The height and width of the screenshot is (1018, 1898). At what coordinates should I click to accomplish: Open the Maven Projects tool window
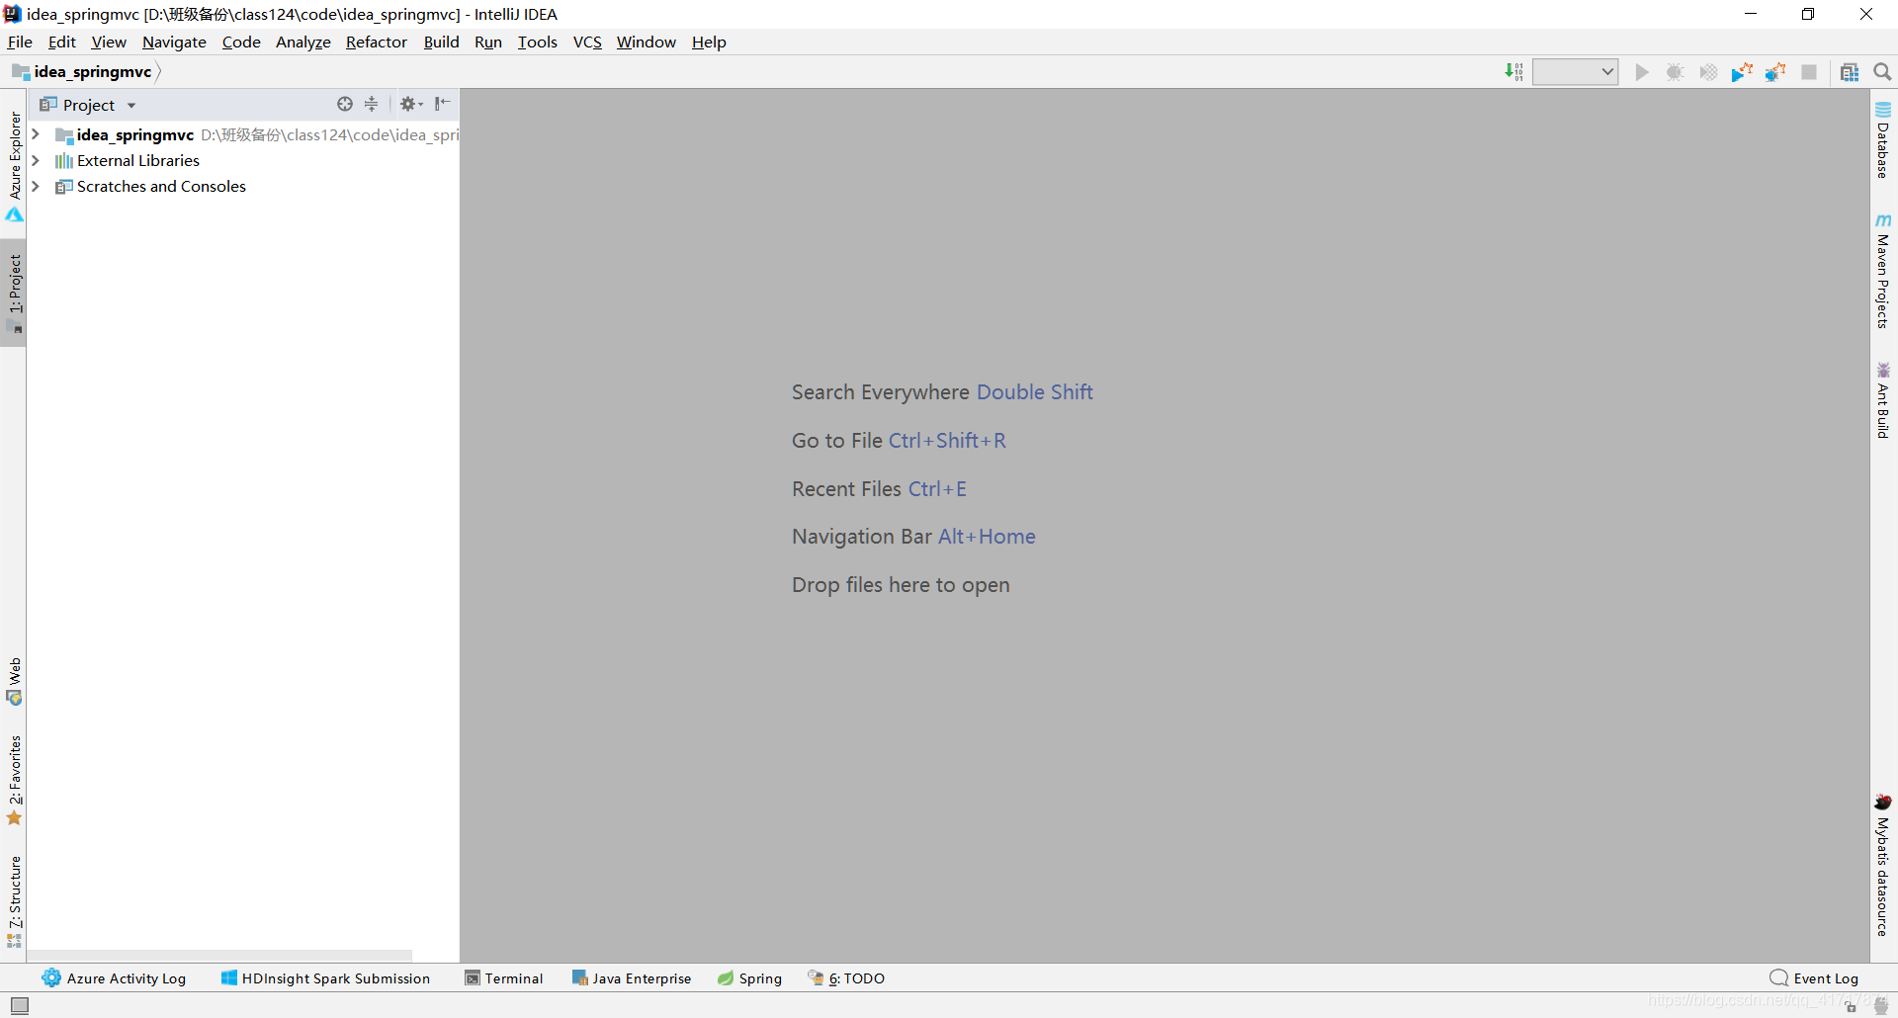[x=1883, y=271]
